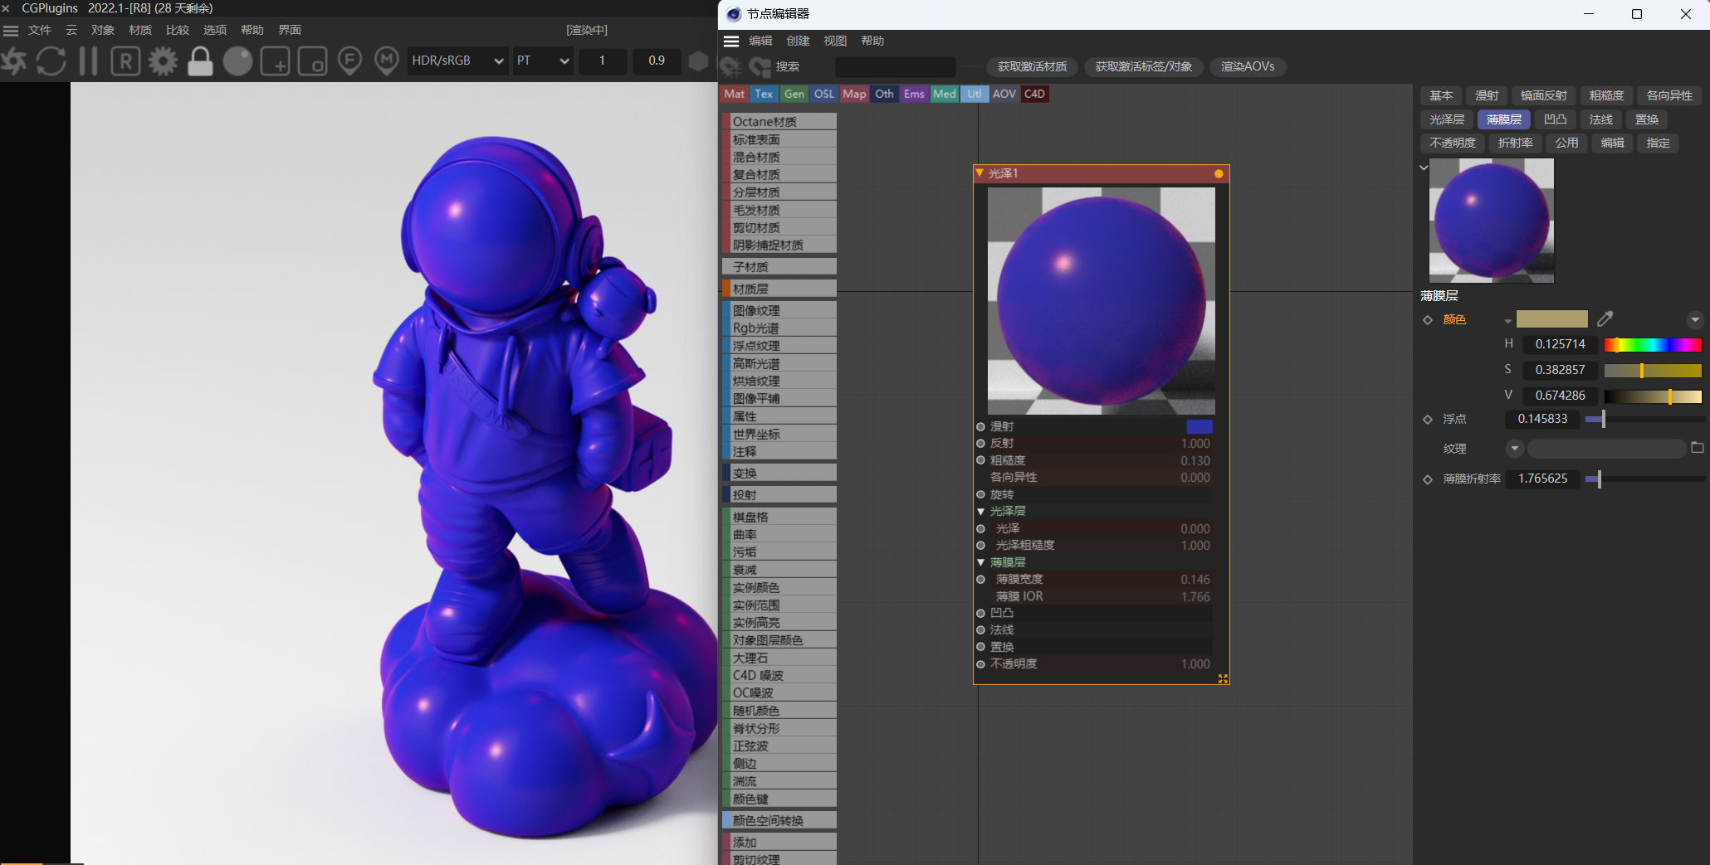Image resolution: width=1710 pixels, height=865 pixels.
Task: Click the film region square icon
Action: tap(312, 61)
